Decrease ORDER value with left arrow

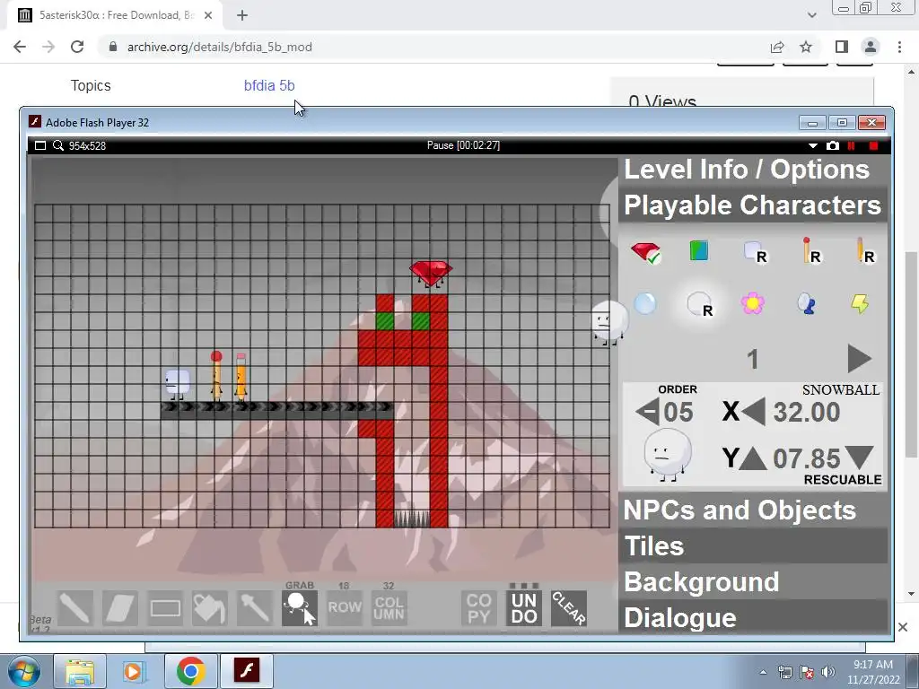pyautogui.click(x=648, y=411)
